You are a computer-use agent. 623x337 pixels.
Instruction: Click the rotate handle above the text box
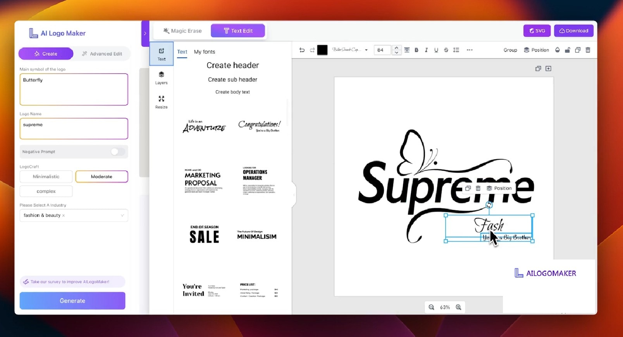coord(489,205)
